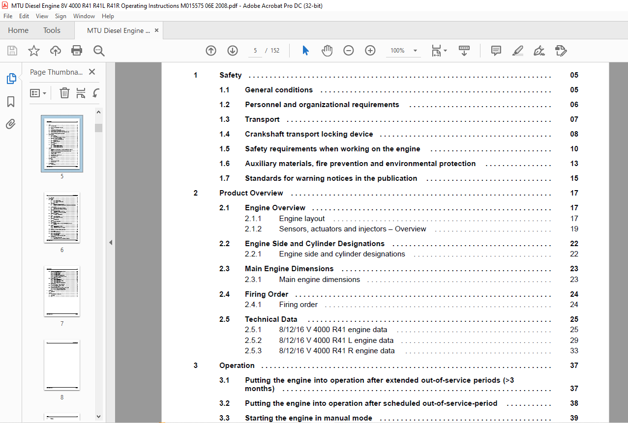
Task: Go to previous page with the up arrow
Action: tap(211, 51)
